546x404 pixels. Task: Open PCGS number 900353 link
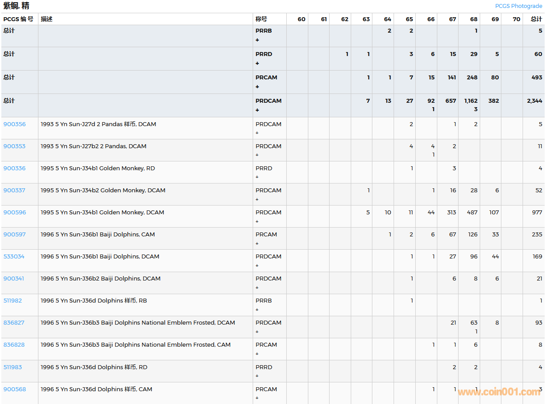tap(15, 146)
